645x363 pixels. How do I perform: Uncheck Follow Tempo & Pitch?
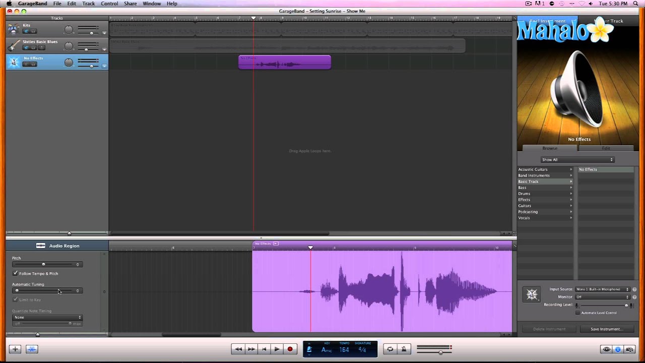(x=15, y=273)
